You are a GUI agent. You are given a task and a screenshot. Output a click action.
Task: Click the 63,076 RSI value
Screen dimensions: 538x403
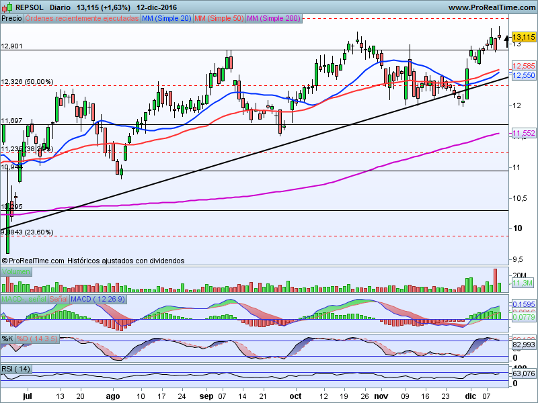click(x=524, y=373)
